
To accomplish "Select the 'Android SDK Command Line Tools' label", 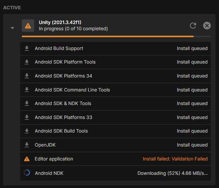I will tap(72, 90).
